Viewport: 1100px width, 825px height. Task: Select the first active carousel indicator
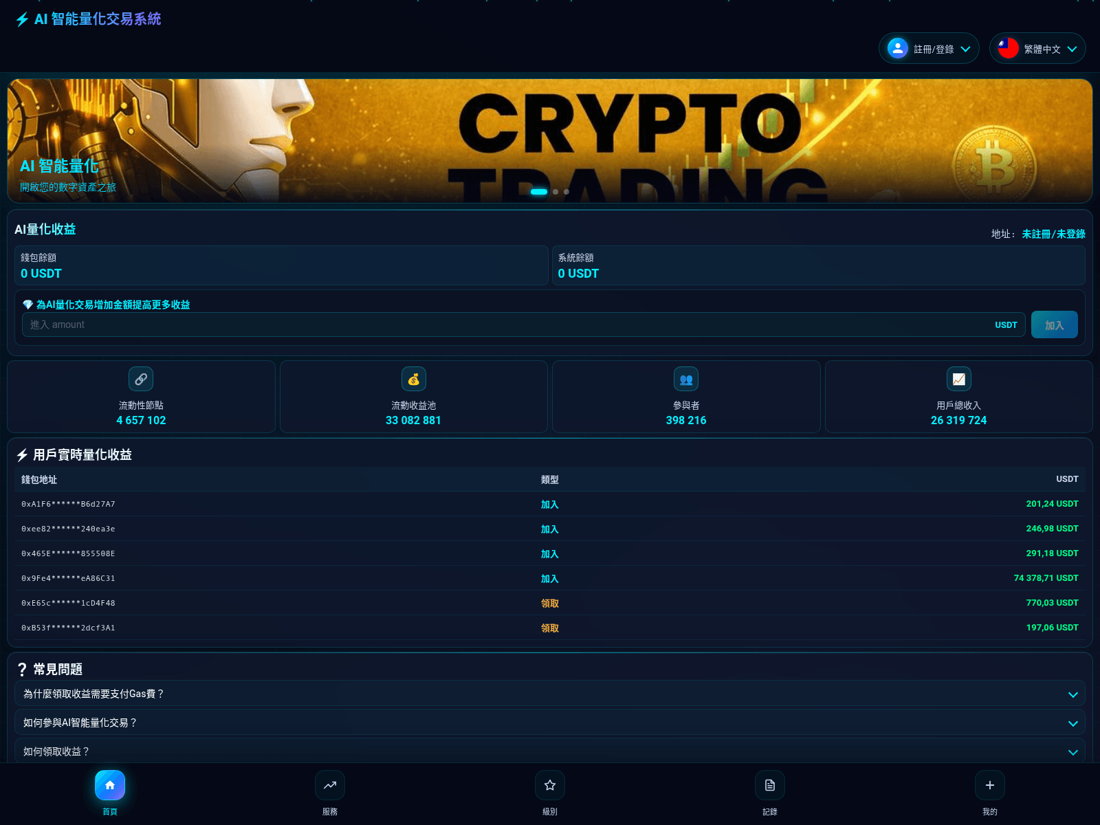(539, 192)
